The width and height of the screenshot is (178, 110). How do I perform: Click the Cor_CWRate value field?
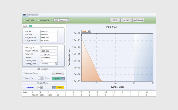[49, 40]
